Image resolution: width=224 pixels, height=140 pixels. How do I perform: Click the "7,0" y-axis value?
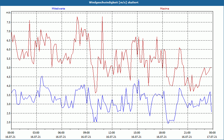9,31
